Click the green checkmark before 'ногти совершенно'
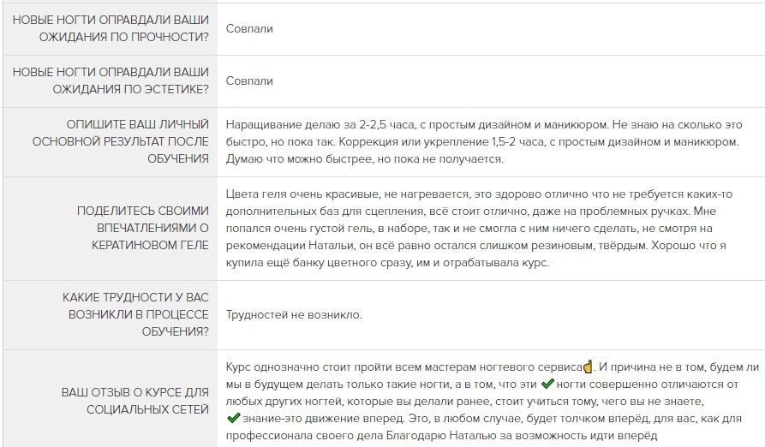This screenshot has width=765, height=447. pos(547,384)
